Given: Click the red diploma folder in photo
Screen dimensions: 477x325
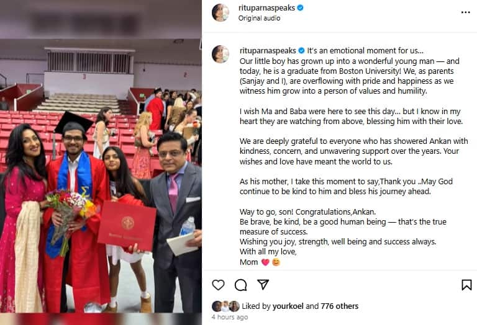Looking at the screenshot, I should point(127,225).
